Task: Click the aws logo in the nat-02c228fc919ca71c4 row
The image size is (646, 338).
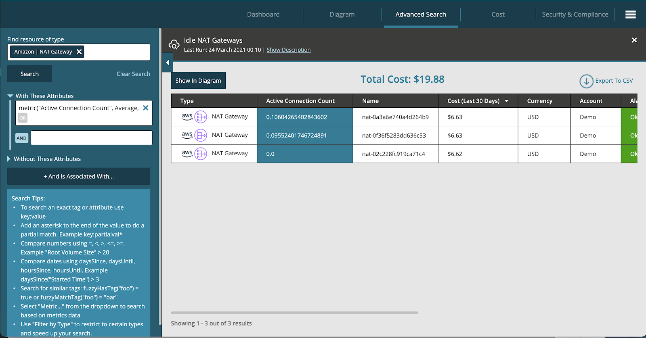Action: [x=187, y=154]
